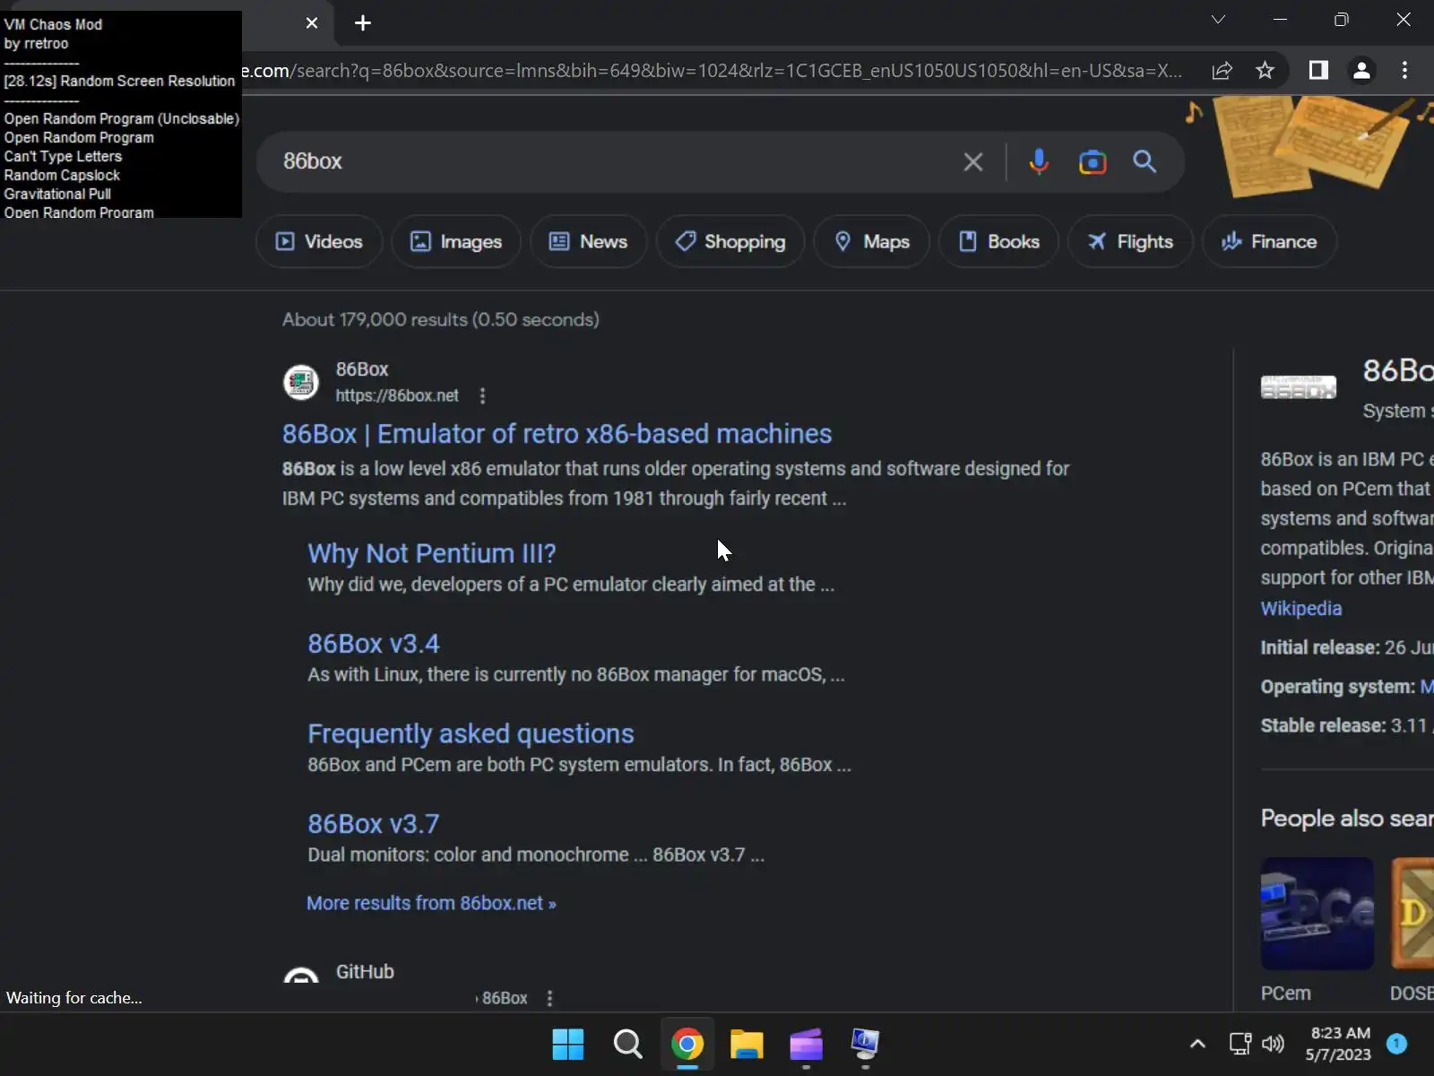Switch to the Books tab

tap(999, 241)
